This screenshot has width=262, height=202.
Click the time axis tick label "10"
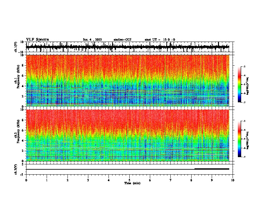click(233, 180)
